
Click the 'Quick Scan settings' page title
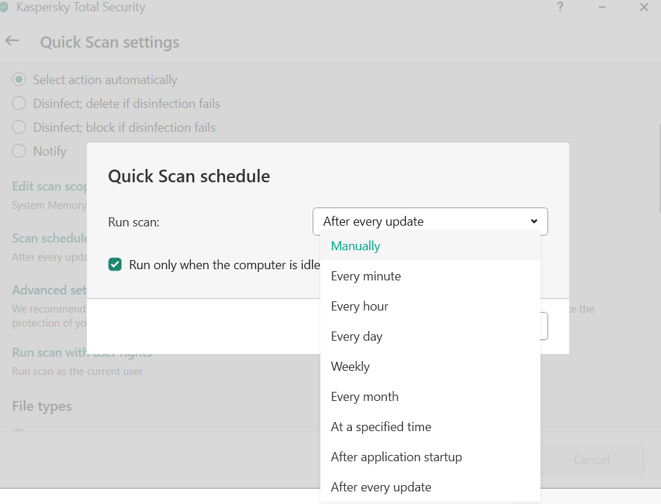coord(109,42)
